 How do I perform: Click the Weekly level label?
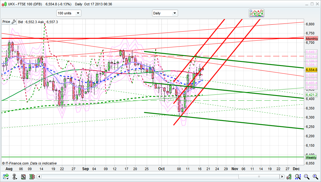311,158
